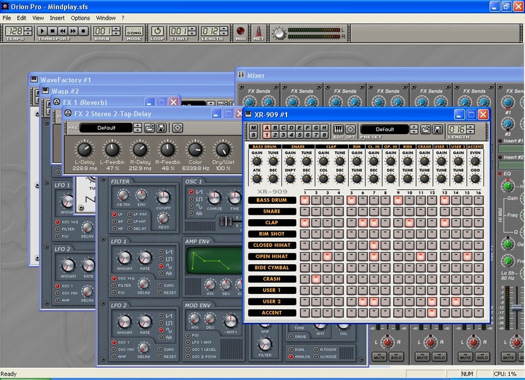Open the Insert menu

coord(57,18)
